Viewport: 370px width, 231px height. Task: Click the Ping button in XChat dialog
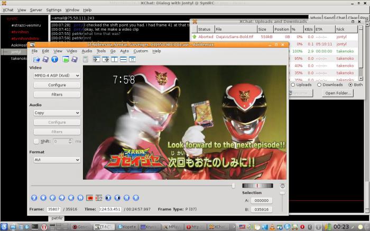[x=364, y=18]
